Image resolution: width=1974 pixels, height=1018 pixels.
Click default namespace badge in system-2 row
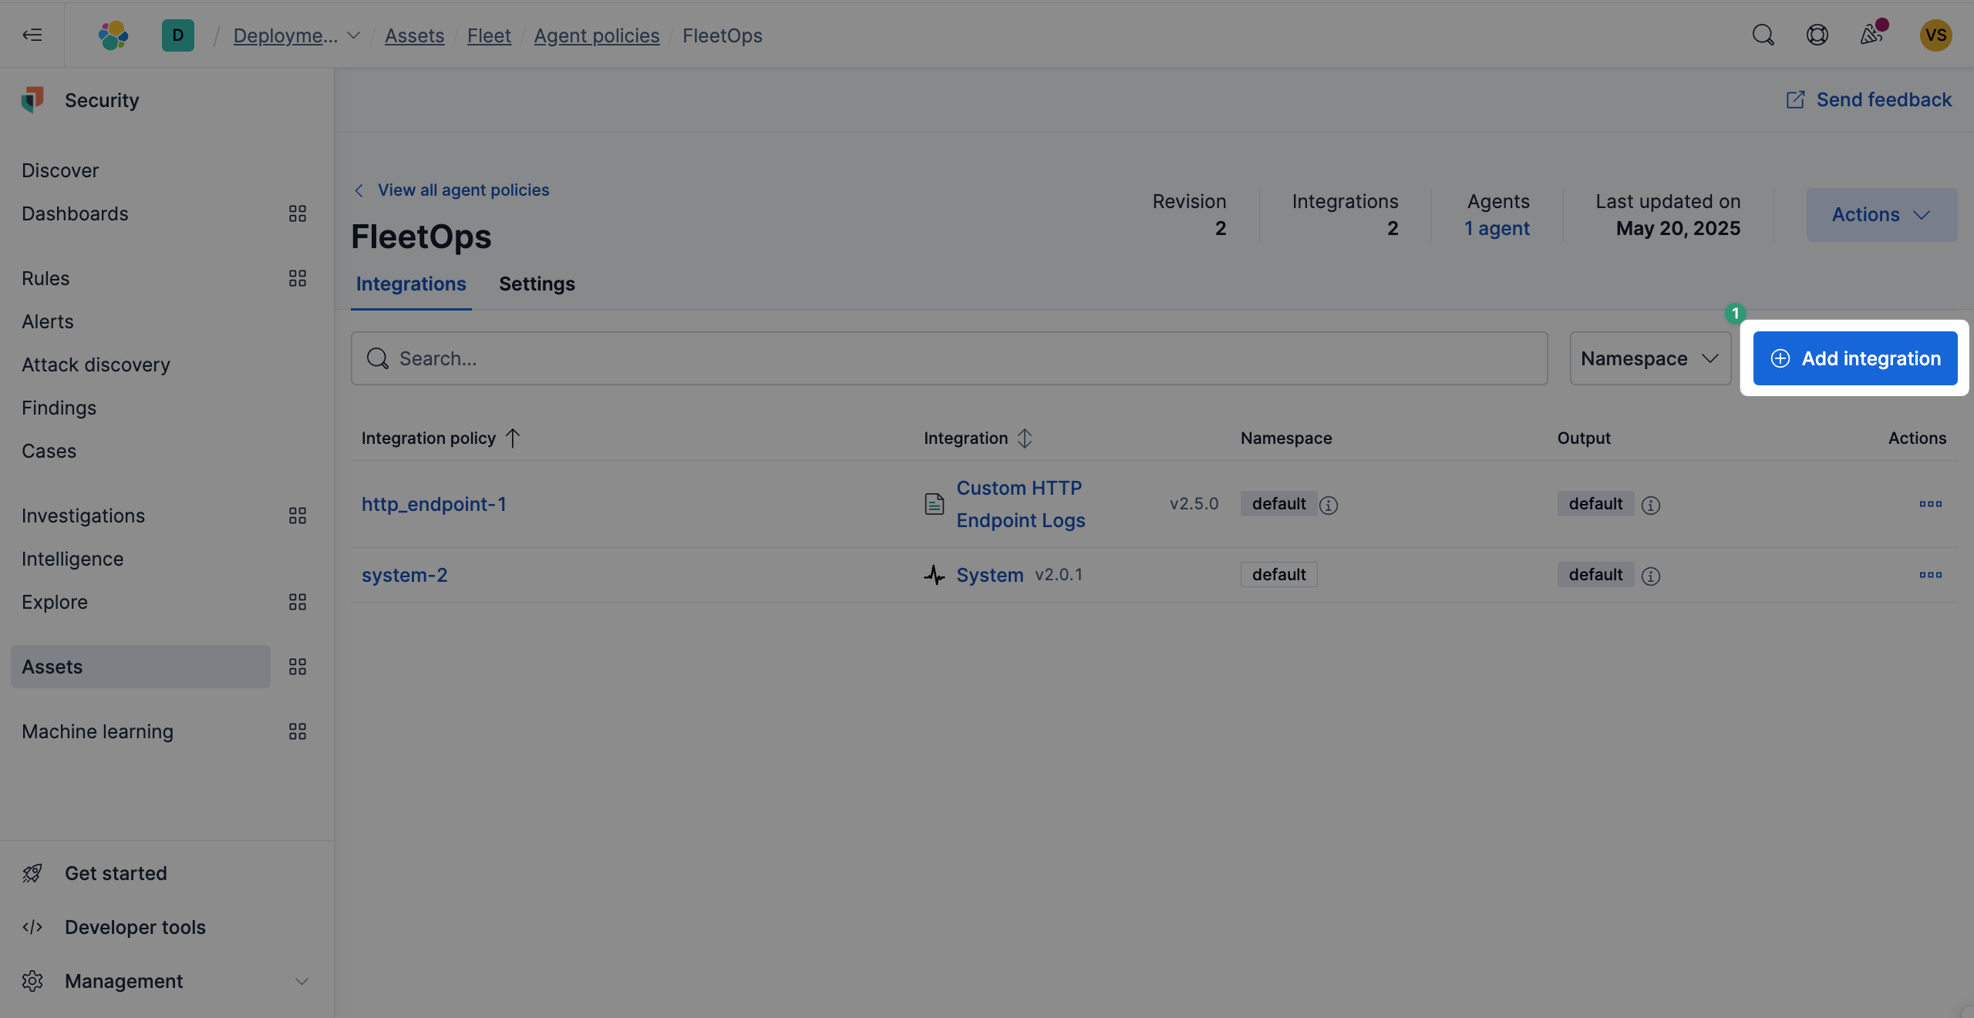pos(1278,575)
